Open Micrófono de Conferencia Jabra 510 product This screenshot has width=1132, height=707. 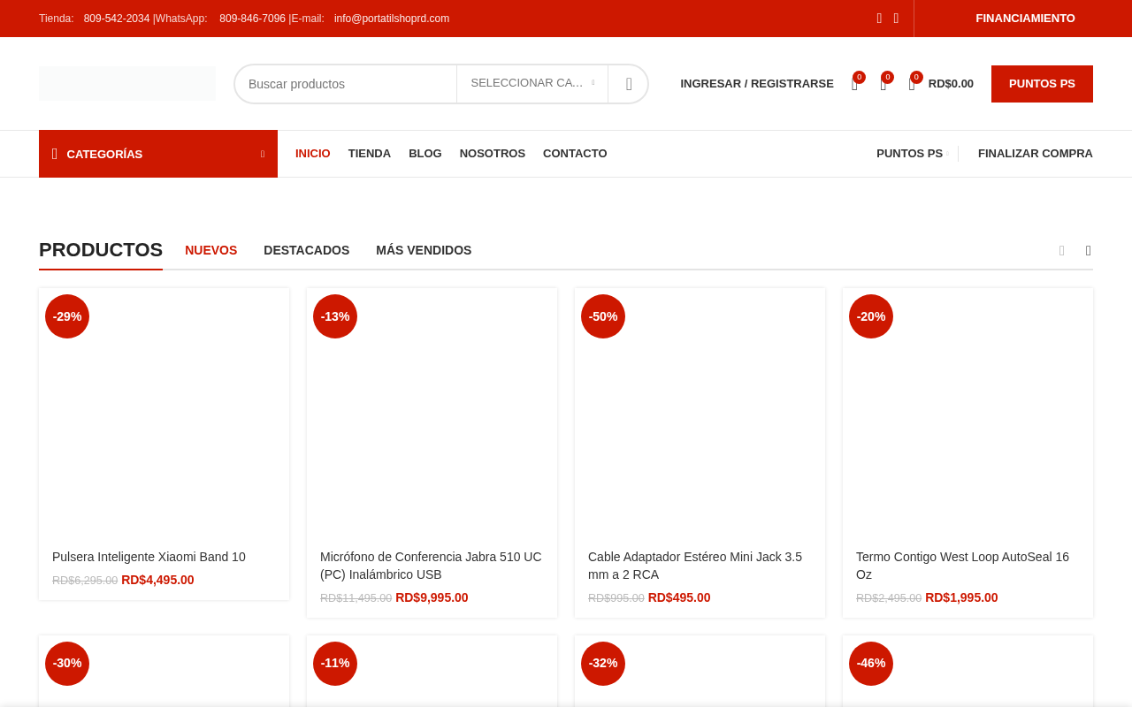(x=431, y=566)
